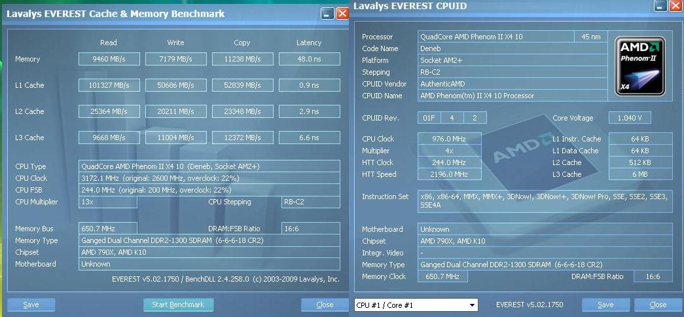Click EVEREST v5.02.1750 / BenchDLL version text
684x317 pixels.
[226, 279]
